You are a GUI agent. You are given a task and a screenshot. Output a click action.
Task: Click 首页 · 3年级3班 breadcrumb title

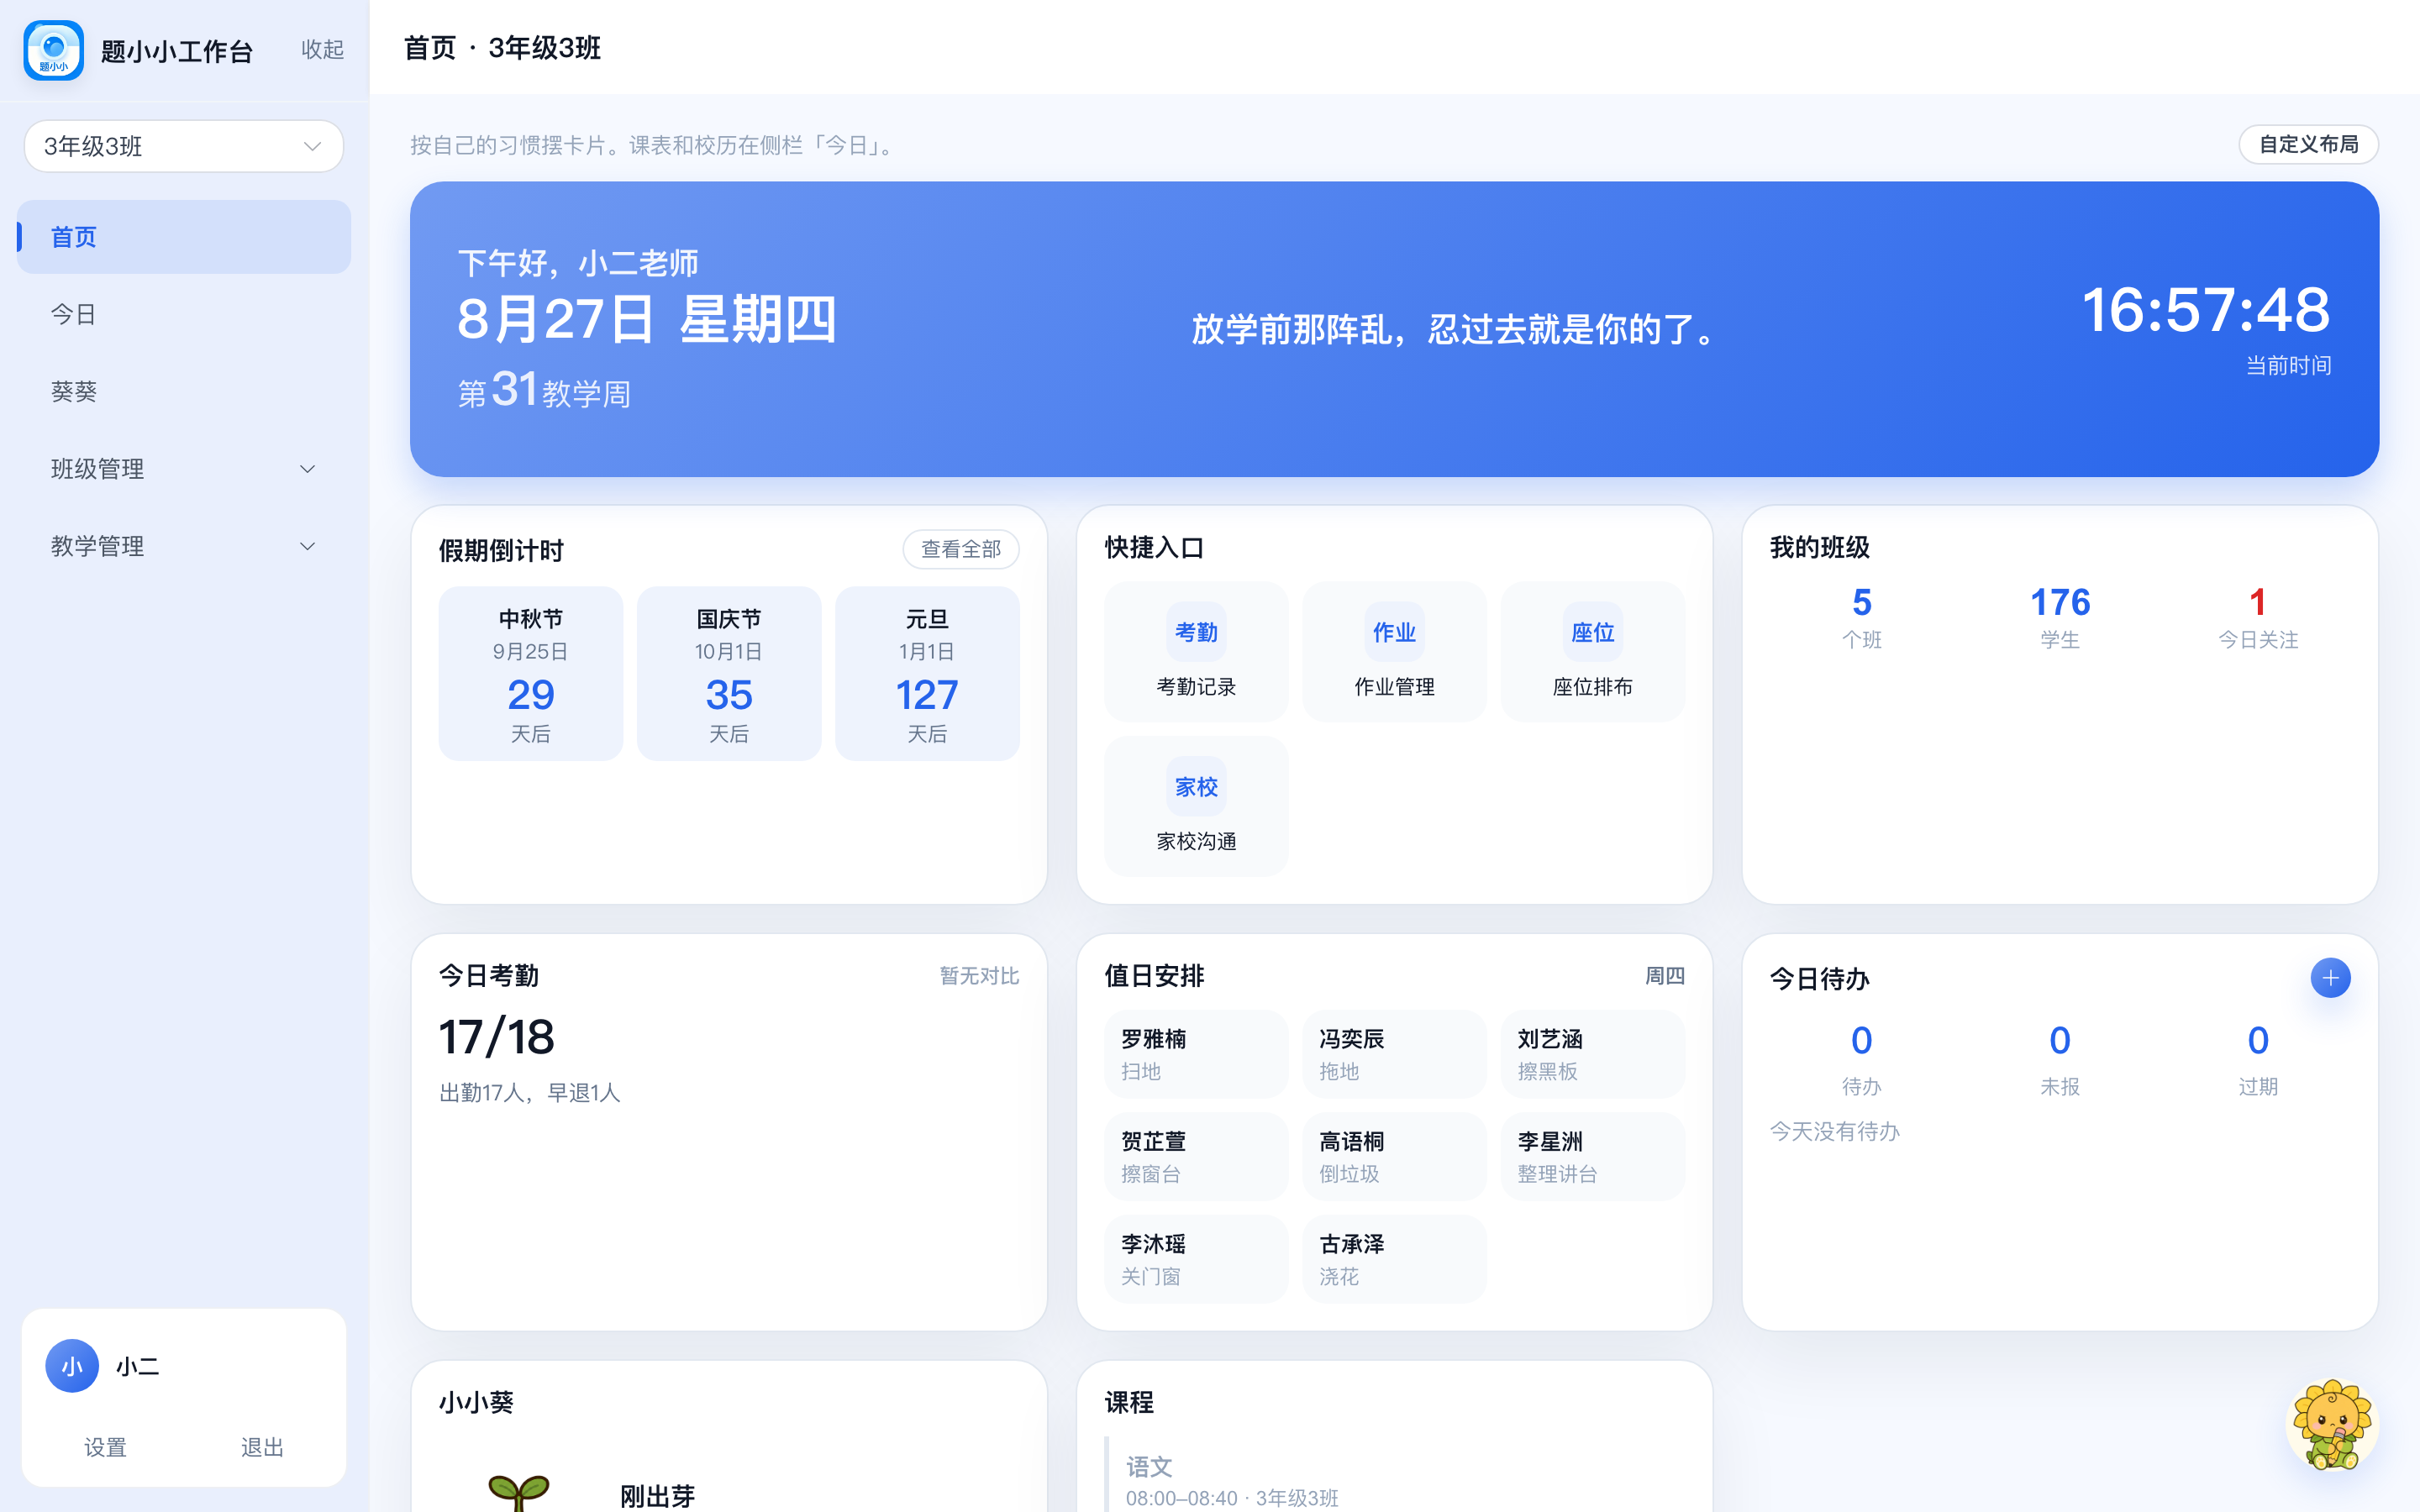tap(502, 48)
